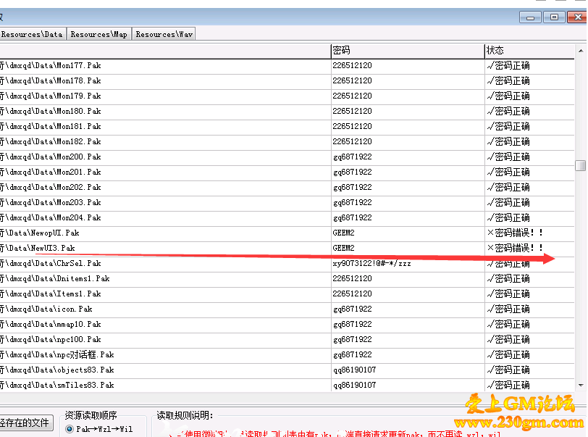
Task: Open the Resources\Map tab
Action: point(99,34)
